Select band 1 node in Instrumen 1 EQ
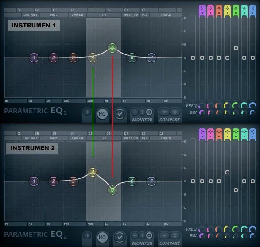Image resolution: width=260 pixels, height=247 pixels. (34, 58)
